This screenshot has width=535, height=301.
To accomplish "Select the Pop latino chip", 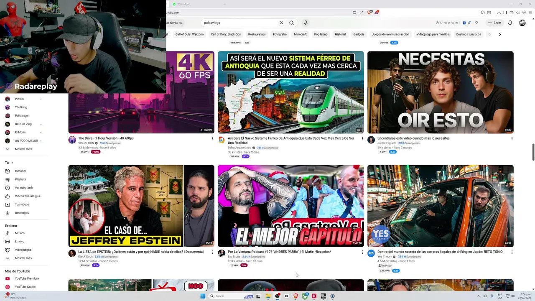I will point(321,34).
